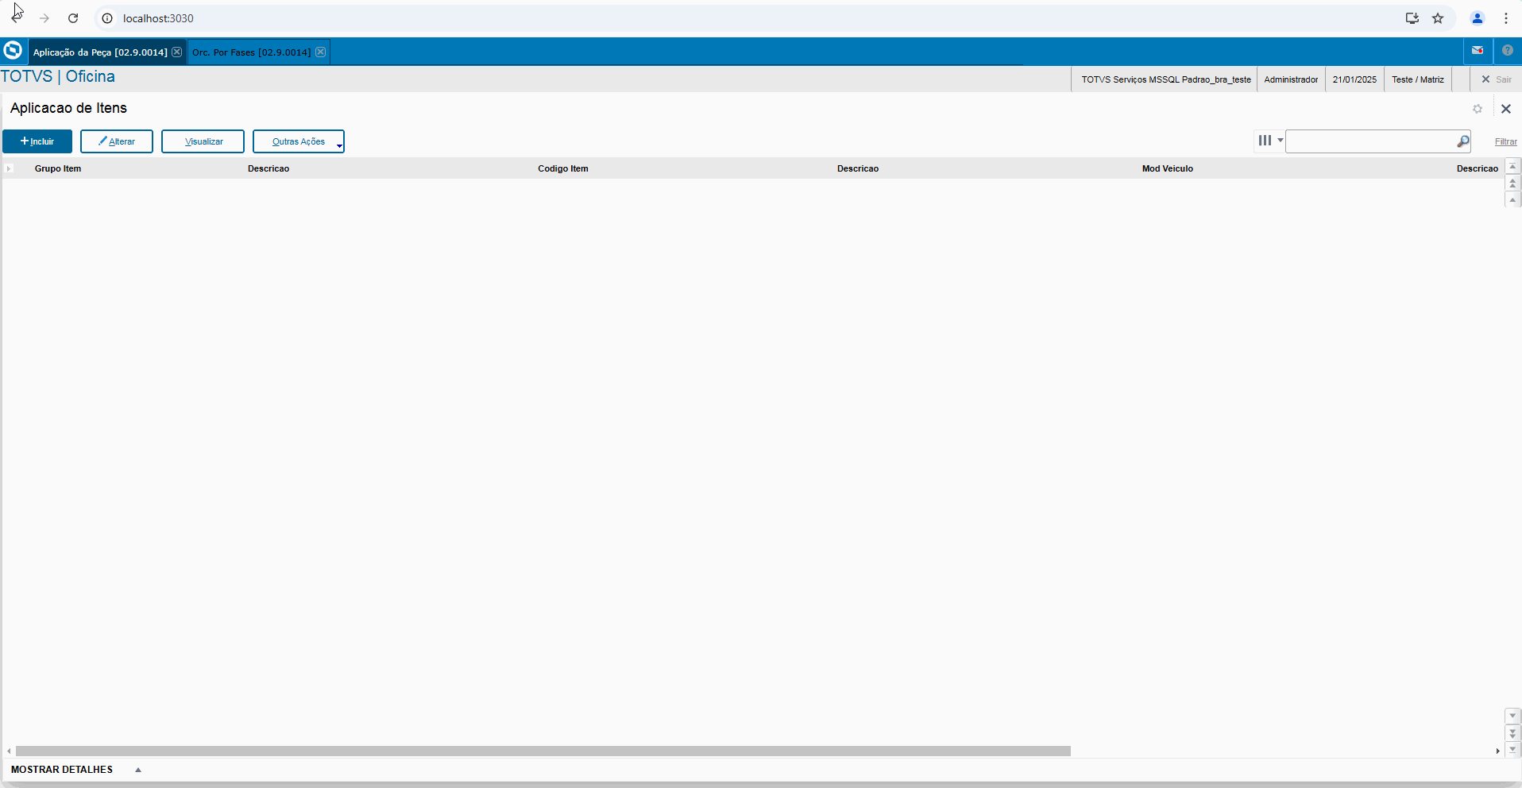Click page-up double arrow on vertical scrollbar

(x=1512, y=183)
